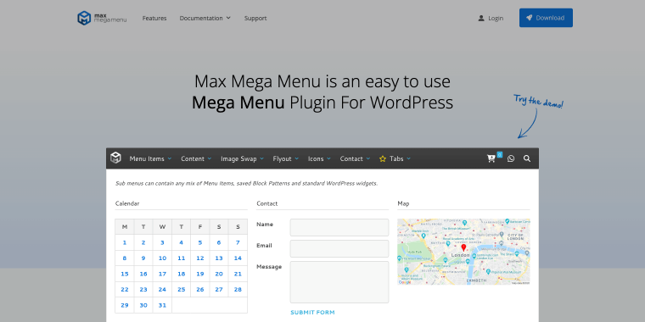The height and width of the screenshot is (322, 645).
Task: Expand the Icons menu
Action: point(320,158)
